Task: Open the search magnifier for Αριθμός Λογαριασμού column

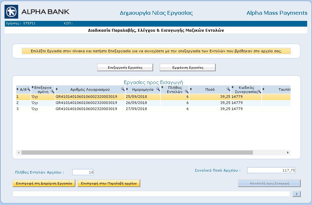Action: pos(123,90)
